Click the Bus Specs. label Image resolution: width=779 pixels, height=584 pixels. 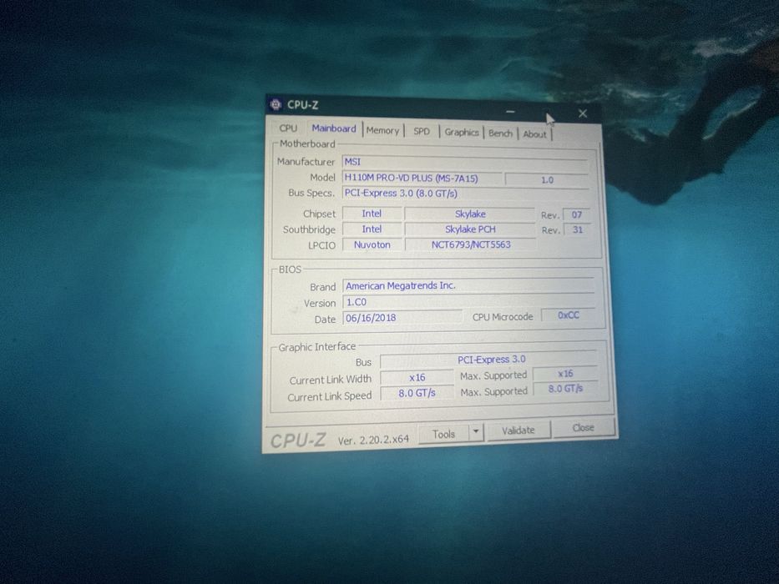point(311,193)
